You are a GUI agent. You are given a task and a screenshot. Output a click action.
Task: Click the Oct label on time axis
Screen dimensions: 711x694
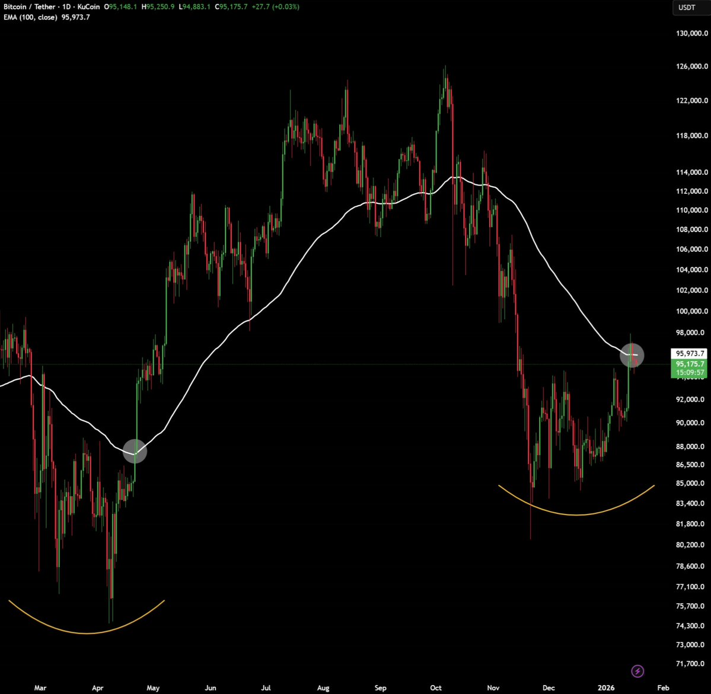point(436,687)
